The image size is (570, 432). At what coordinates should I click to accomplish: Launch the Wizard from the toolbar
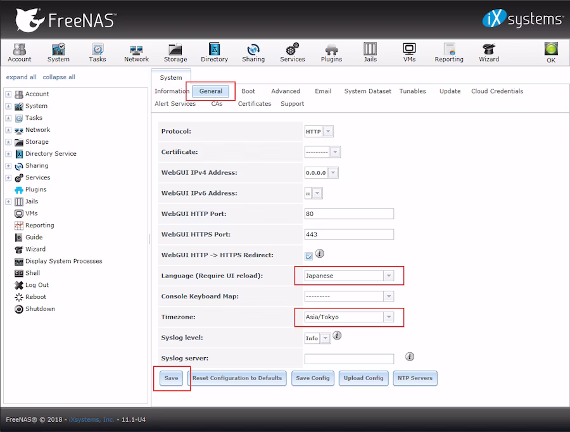[488, 53]
